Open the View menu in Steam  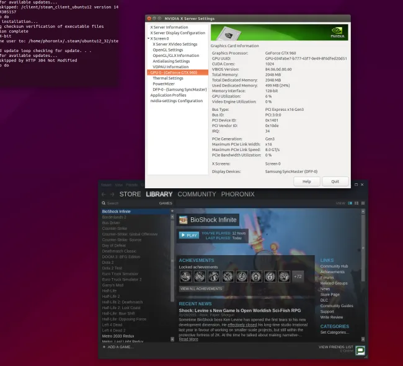pos(118,185)
